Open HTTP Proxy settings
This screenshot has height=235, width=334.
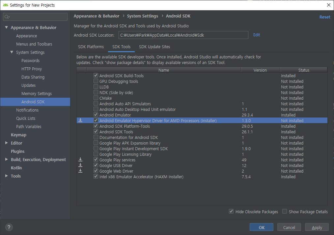32,69
